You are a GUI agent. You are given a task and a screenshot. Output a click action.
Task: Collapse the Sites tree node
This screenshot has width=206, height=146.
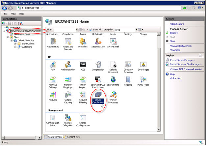click(8, 37)
